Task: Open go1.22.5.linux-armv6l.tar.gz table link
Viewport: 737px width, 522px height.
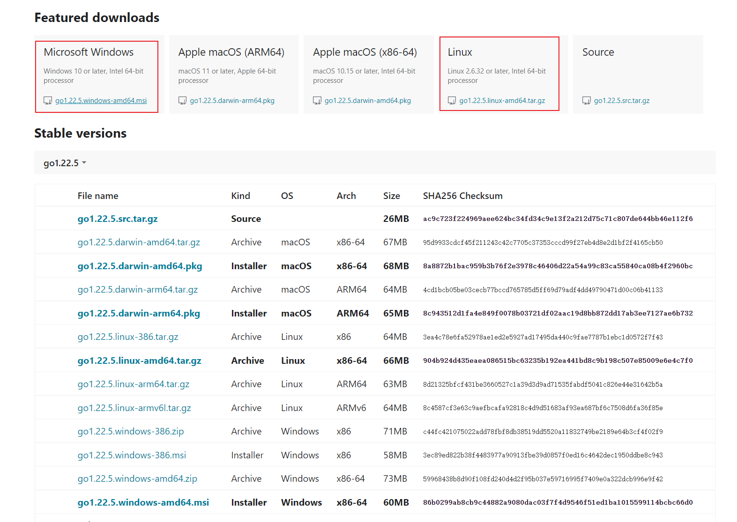Action: (134, 408)
